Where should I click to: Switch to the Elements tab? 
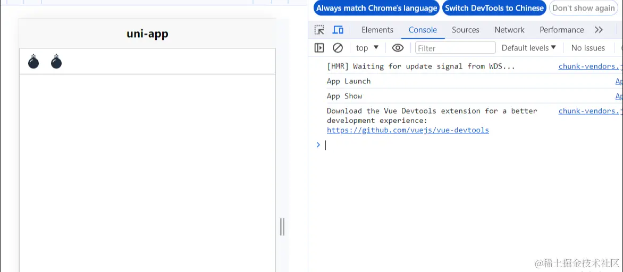coord(377,30)
